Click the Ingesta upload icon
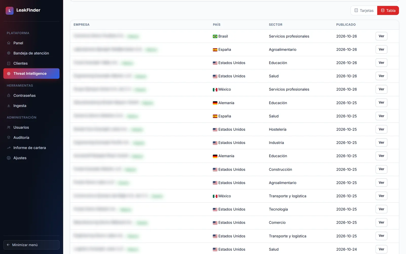The height and width of the screenshot is (254, 406). [9, 106]
